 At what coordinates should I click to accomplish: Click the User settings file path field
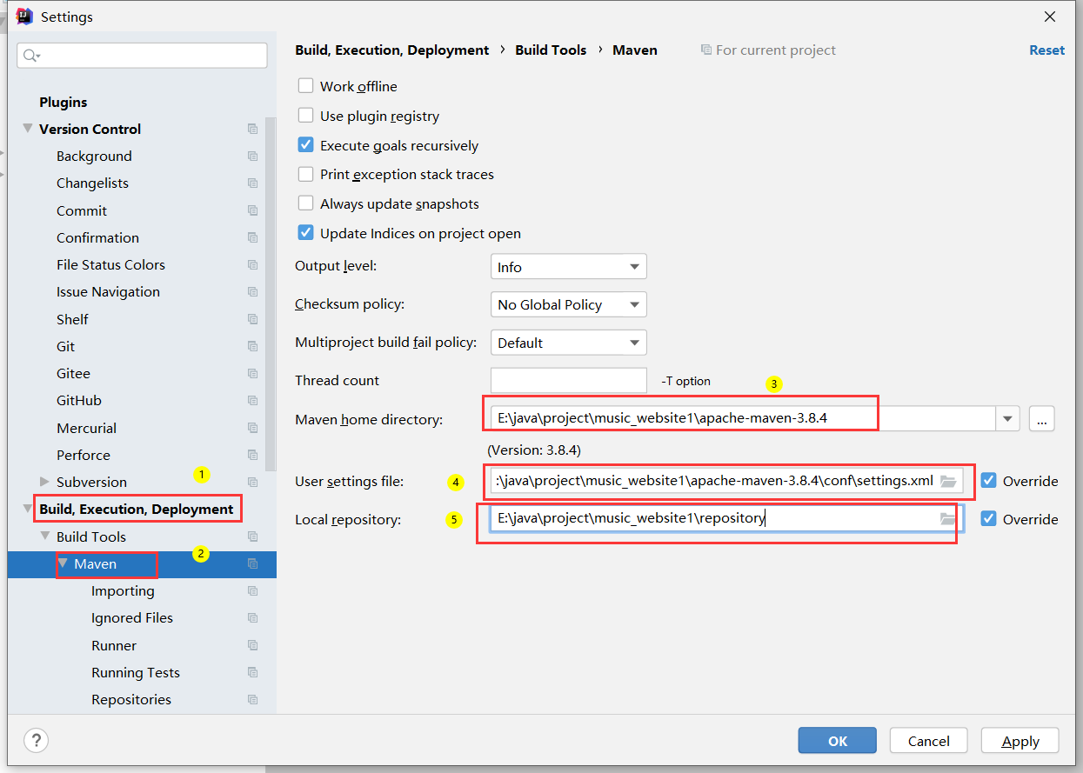726,481
